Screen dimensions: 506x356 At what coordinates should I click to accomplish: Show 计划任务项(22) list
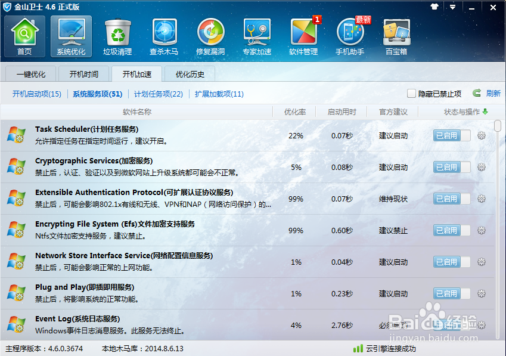tap(159, 94)
